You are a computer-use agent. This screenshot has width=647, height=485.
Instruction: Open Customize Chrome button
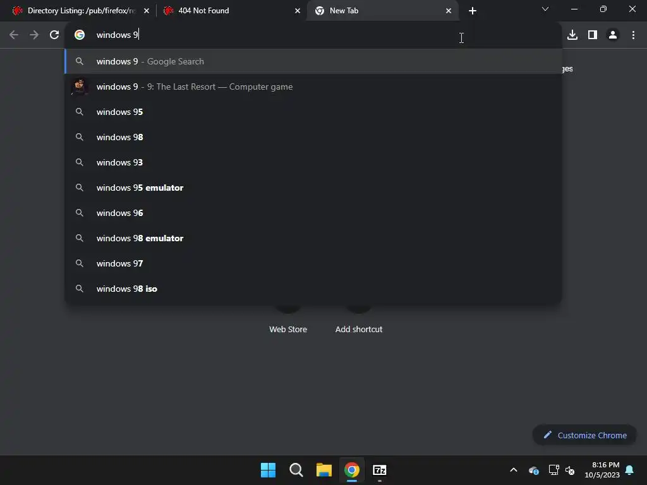tap(584, 435)
